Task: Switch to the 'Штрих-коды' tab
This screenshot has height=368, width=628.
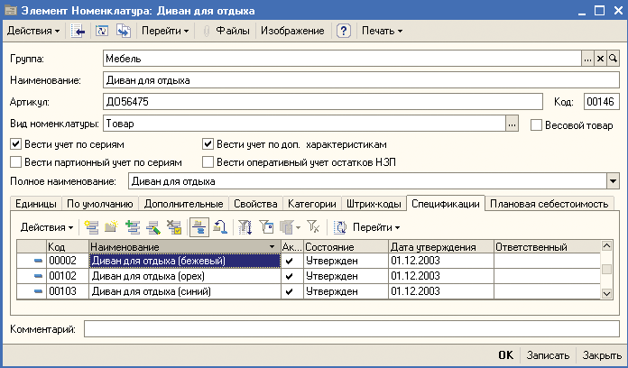Action: pyautogui.click(x=374, y=204)
